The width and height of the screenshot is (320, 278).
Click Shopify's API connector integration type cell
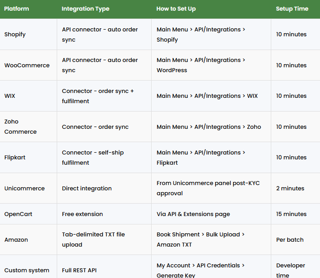click(104, 34)
